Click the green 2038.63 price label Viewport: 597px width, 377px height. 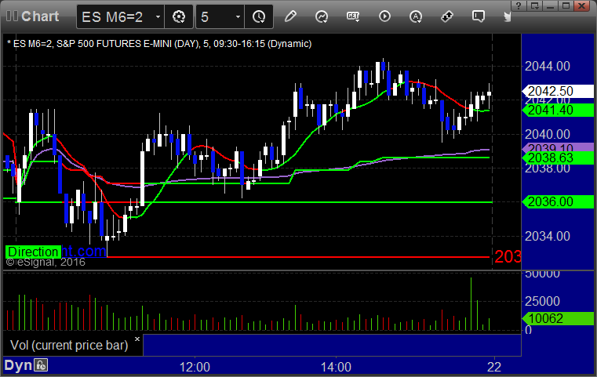pyautogui.click(x=558, y=158)
